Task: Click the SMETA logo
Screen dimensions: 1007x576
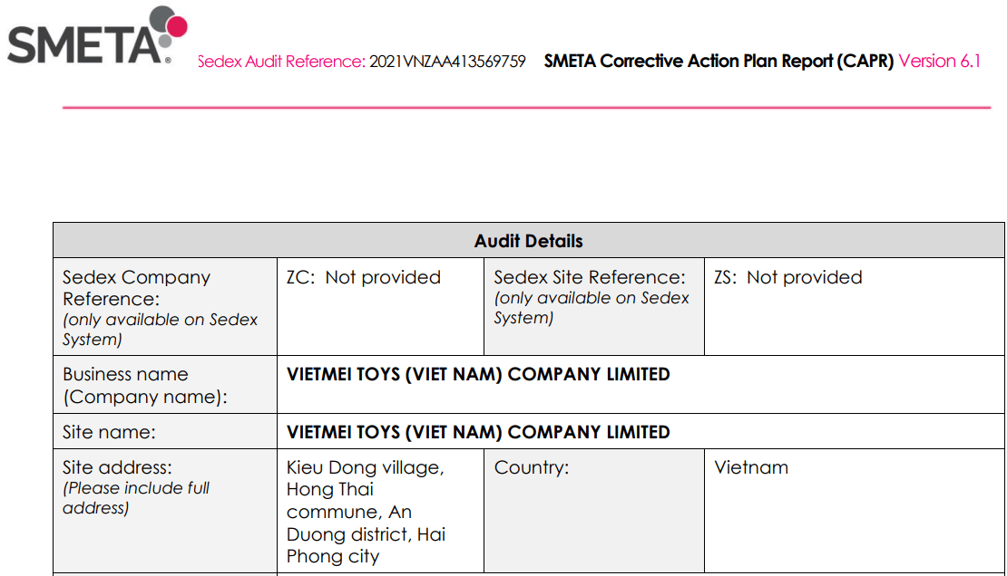Action: 89,40
